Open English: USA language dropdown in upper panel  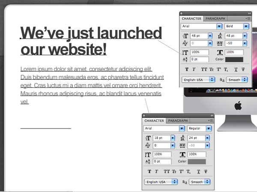coord(198,80)
